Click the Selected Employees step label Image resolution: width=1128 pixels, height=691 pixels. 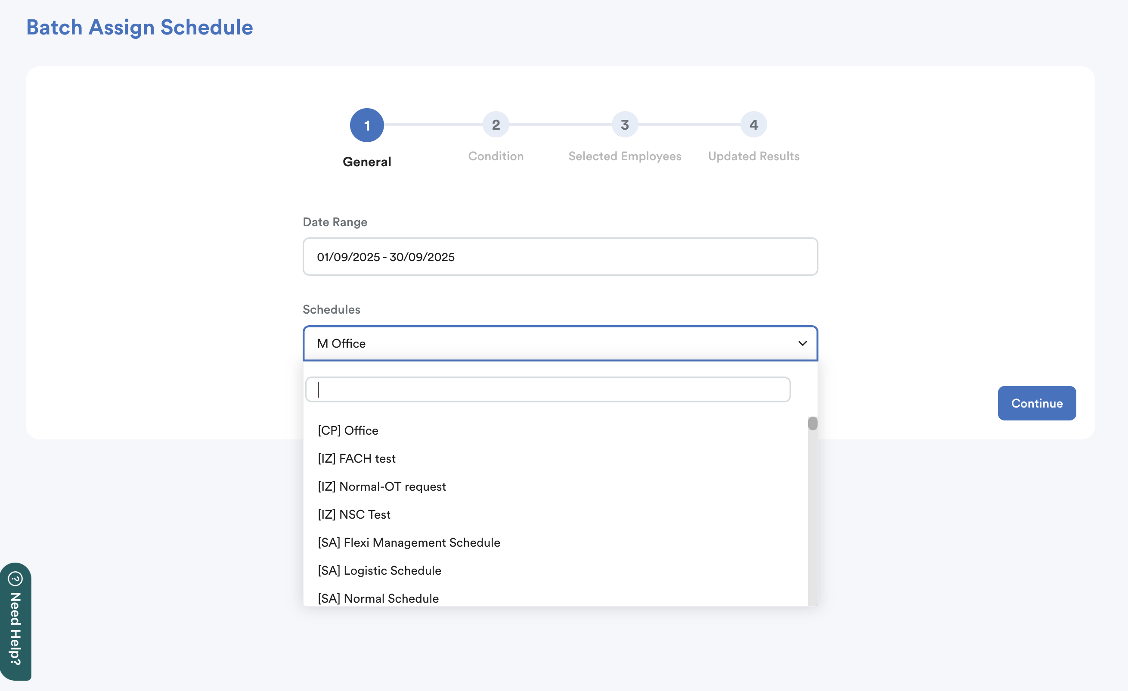[x=624, y=156]
